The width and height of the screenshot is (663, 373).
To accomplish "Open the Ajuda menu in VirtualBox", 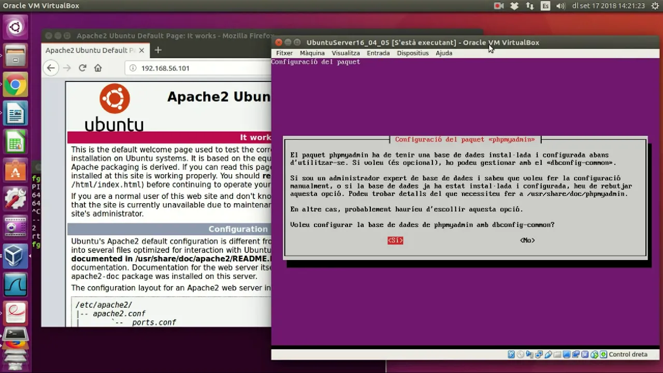I will click(x=444, y=53).
